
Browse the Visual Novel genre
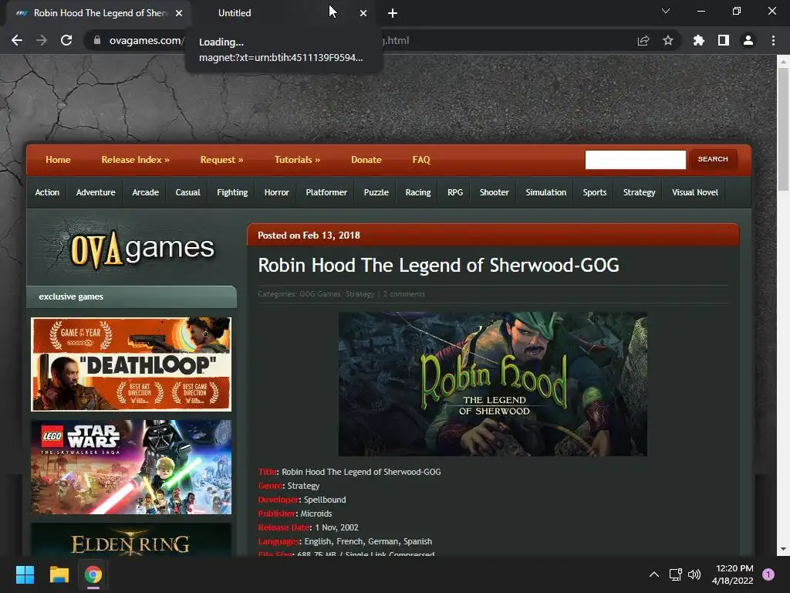[695, 192]
